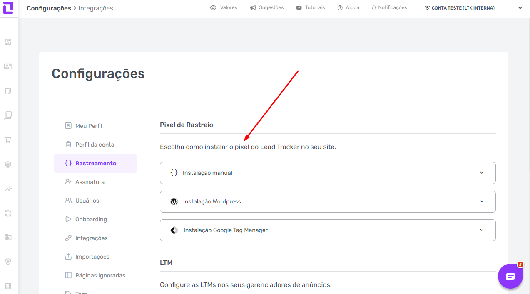Viewport: 530px width, 294px height.
Task: Click the Pixel de Rastreio heading
Action: click(187, 125)
